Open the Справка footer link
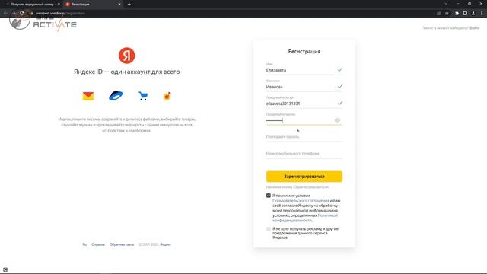 pyautogui.click(x=98, y=244)
